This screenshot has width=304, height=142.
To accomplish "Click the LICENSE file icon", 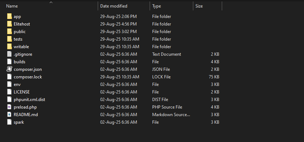I will tap(9, 92).
